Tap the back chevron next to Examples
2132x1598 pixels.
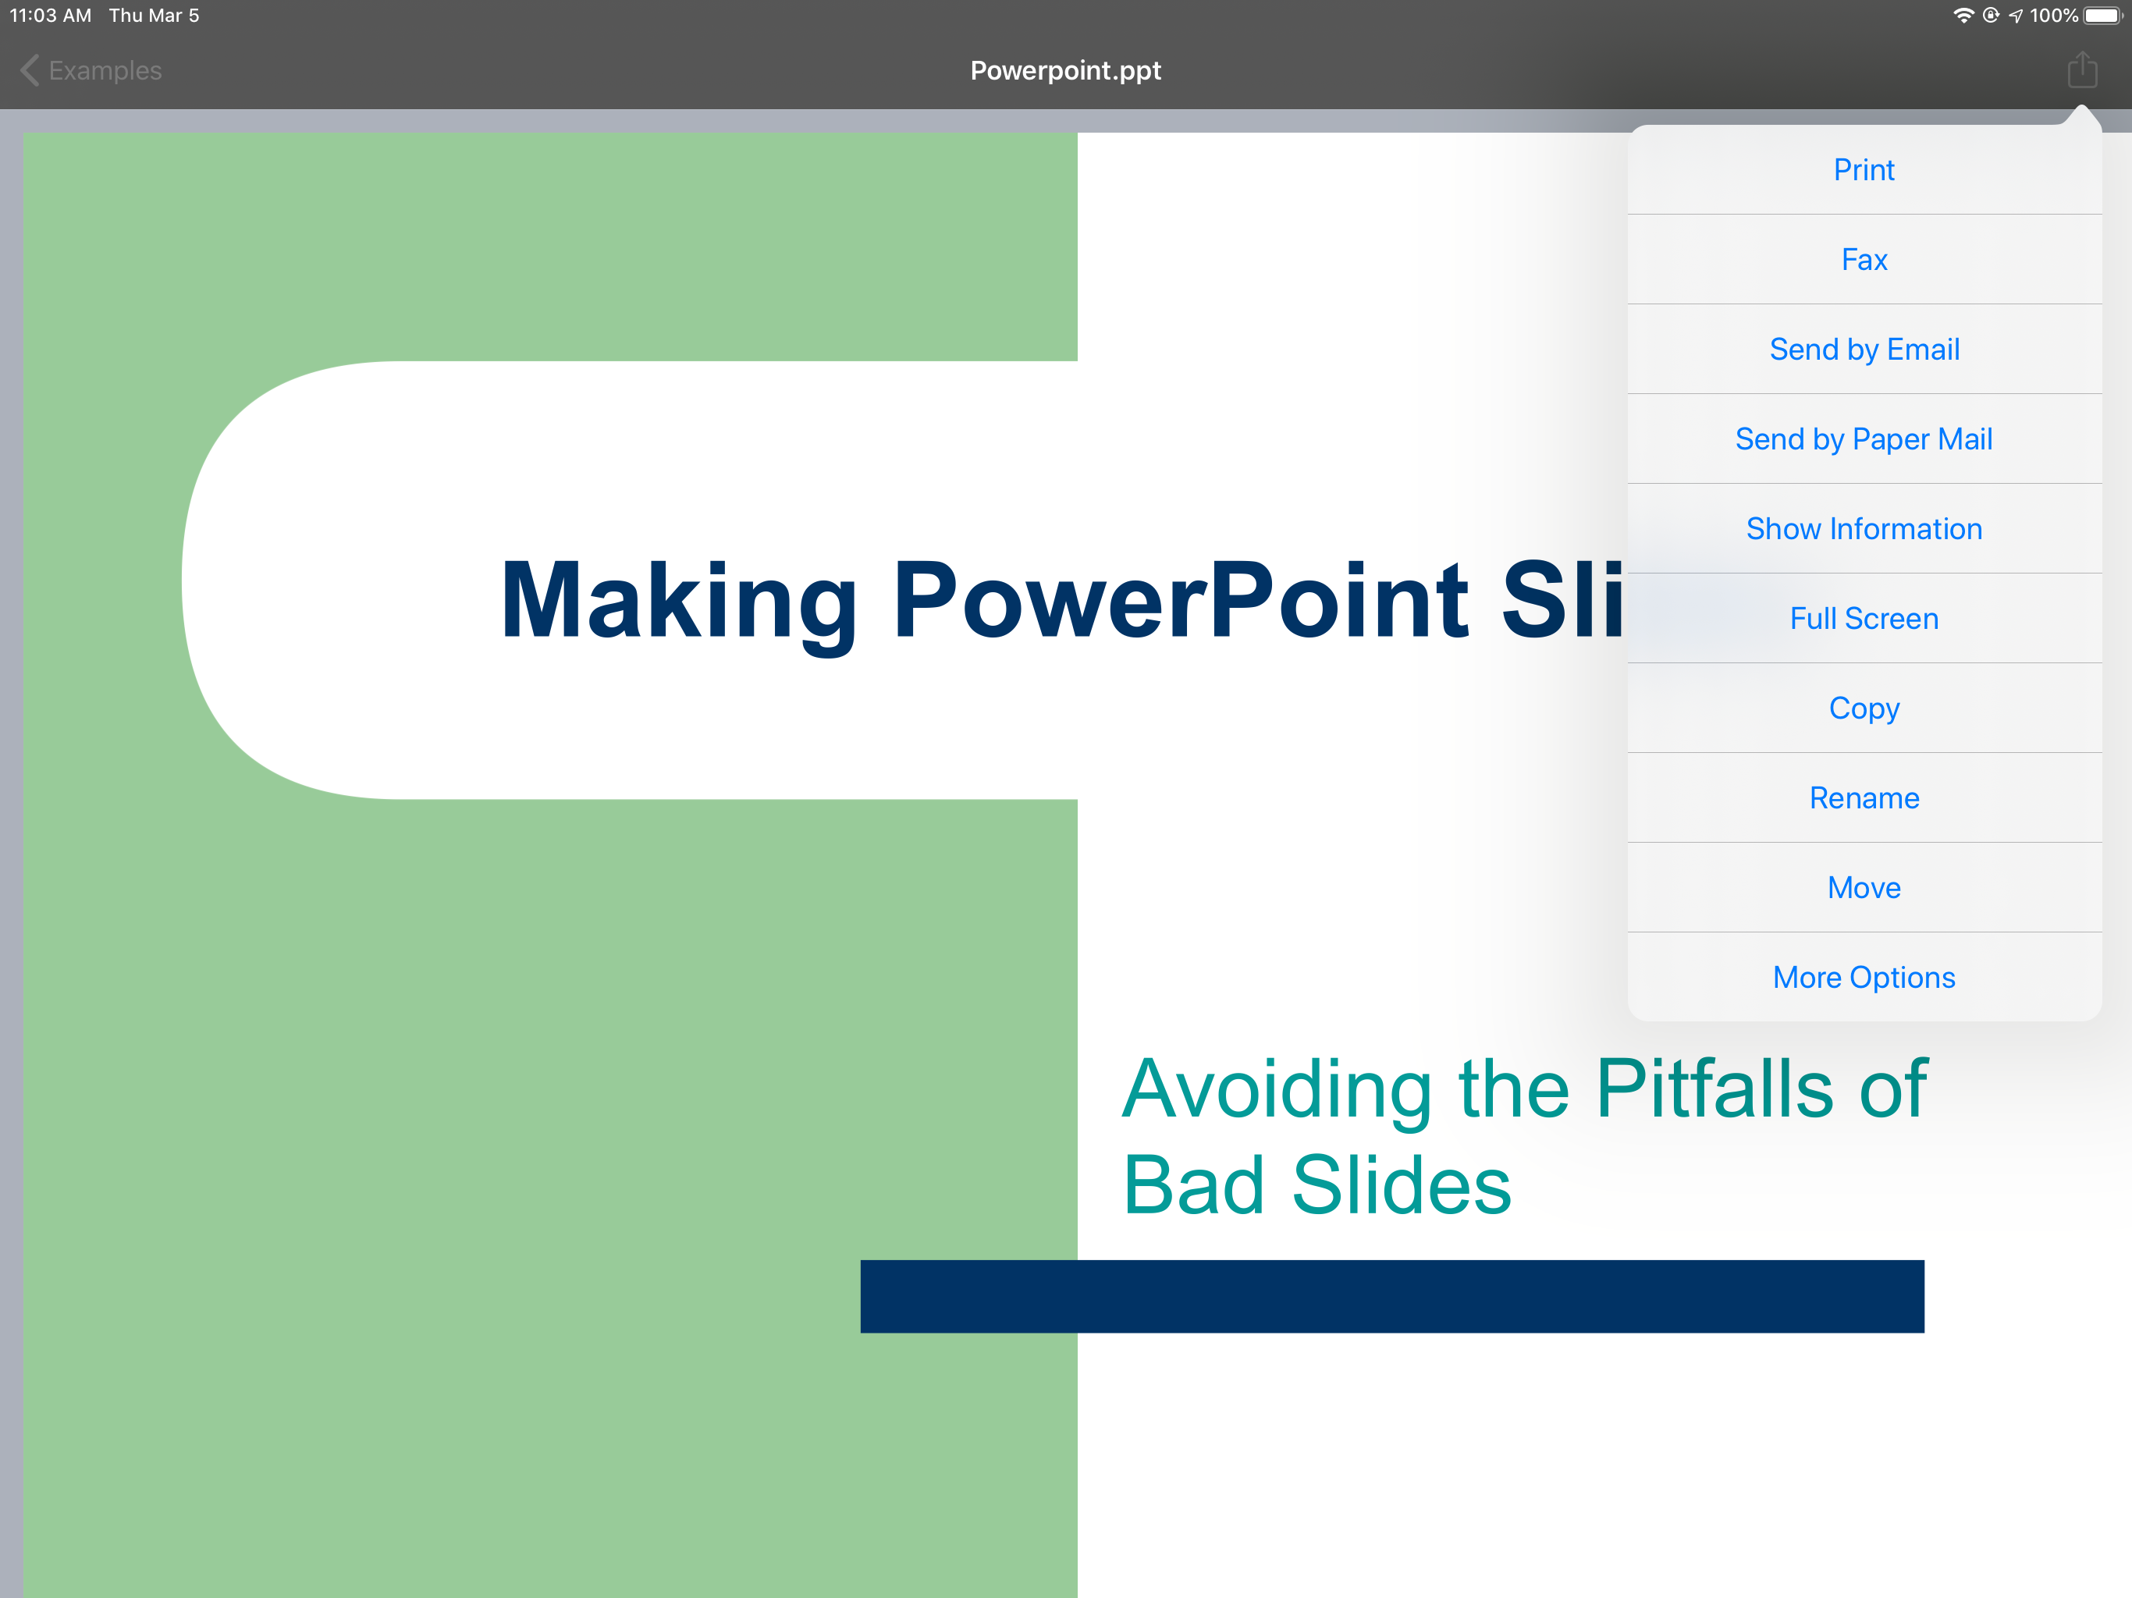[29, 70]
